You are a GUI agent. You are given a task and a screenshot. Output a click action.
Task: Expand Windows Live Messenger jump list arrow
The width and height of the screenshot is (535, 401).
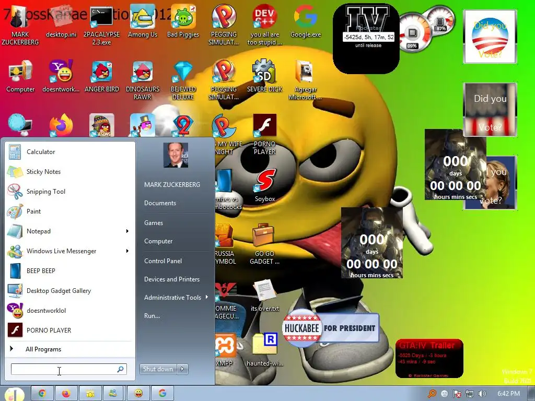127,251
